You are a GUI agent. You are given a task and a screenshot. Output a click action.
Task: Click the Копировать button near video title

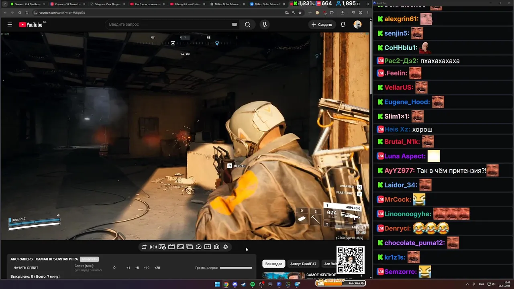pyautogui.click(x=89, y=259)
